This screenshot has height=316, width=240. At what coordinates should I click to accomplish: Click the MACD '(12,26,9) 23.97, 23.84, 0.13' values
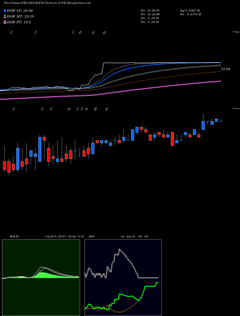(63, 237)
